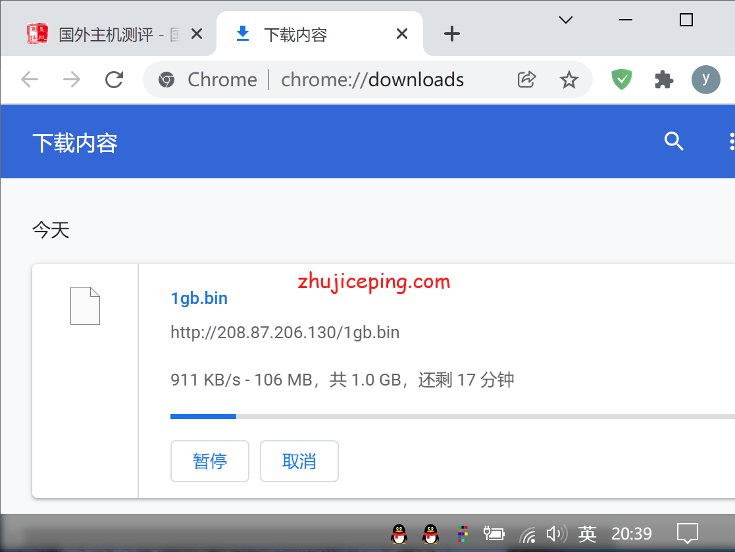
Task: Select the 下载内容 downloads tab
Action: pos(320,34)
